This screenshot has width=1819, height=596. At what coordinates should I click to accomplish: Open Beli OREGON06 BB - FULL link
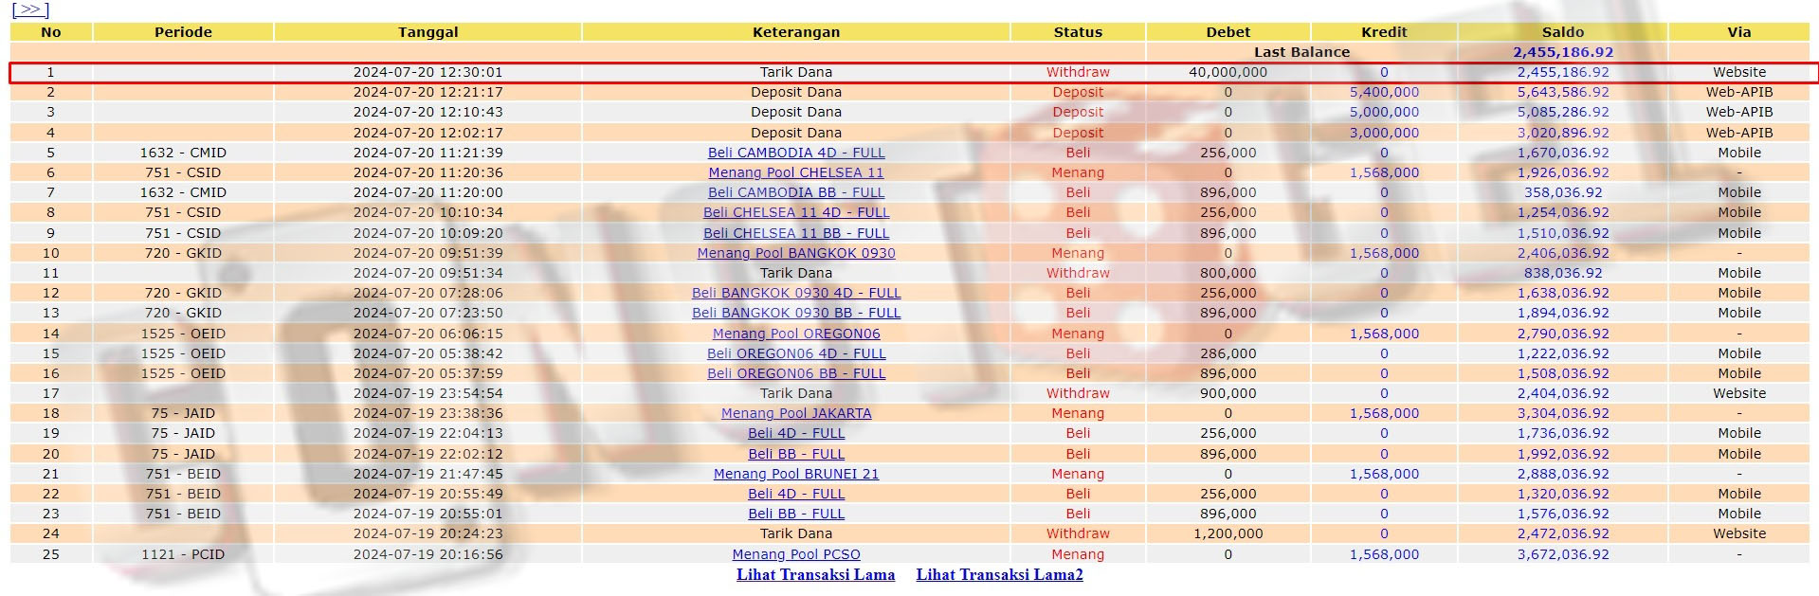coord(795,373)
